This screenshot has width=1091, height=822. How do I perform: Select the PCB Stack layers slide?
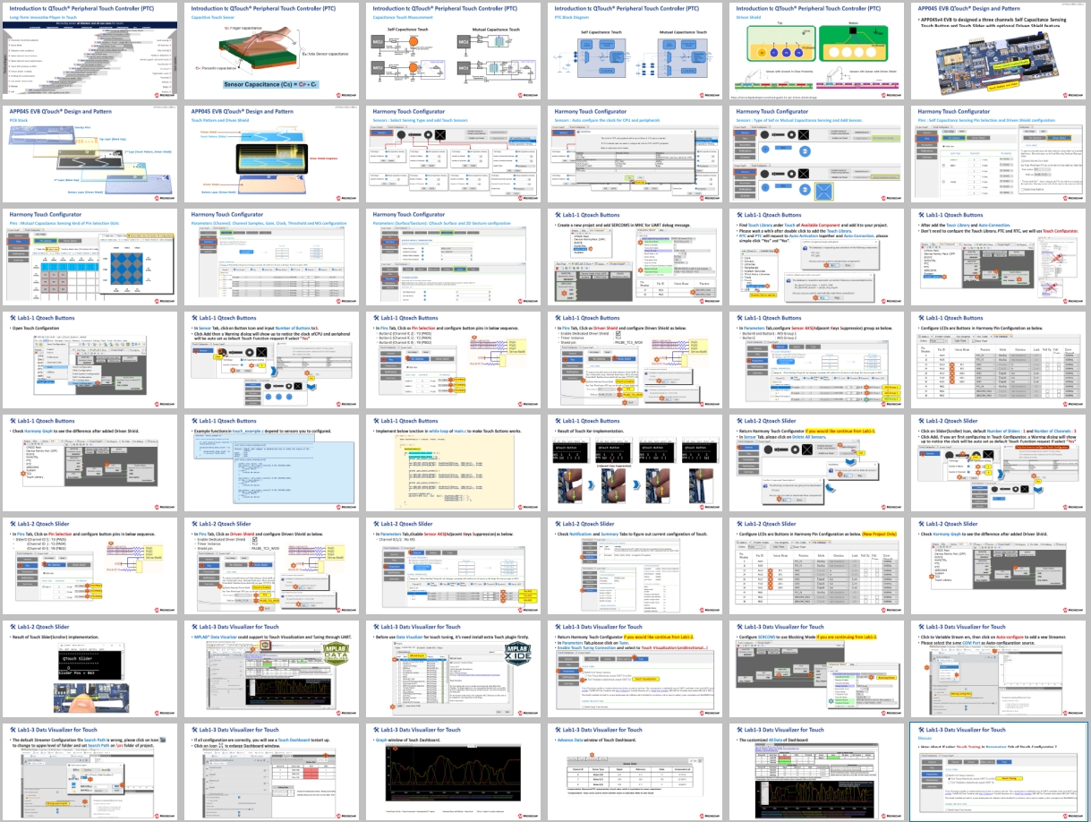point(90,154)
